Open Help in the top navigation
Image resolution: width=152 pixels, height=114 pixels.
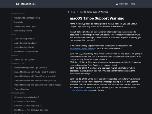(x=133, y=4)
